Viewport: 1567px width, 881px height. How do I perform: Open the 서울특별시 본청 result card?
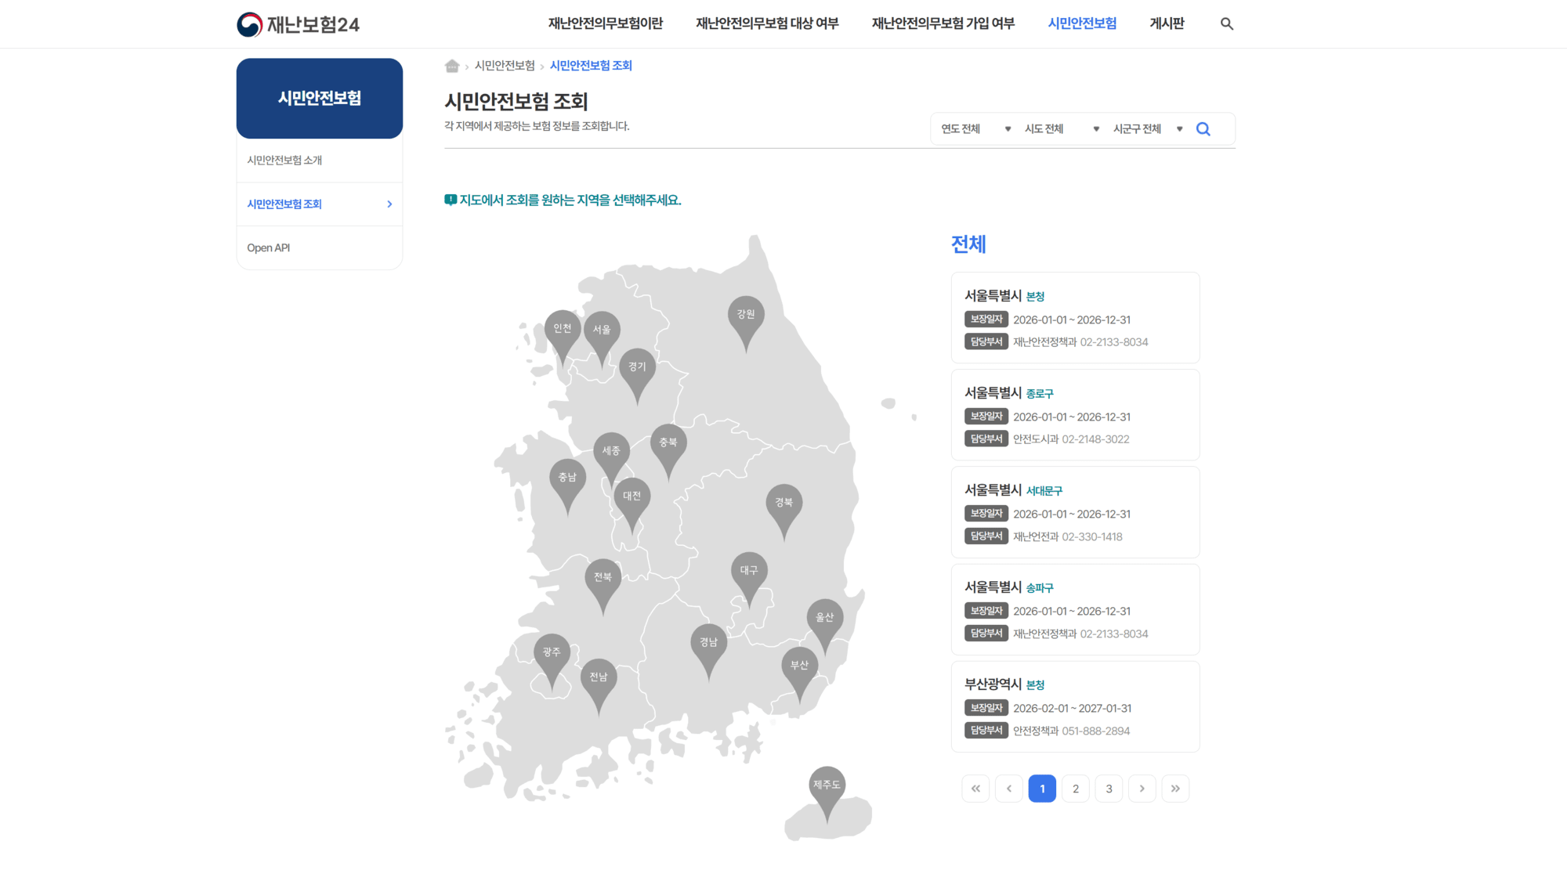click(x=1075, y=318)
